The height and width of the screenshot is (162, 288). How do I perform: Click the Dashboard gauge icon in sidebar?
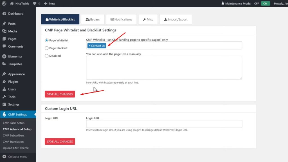(4, 14)
